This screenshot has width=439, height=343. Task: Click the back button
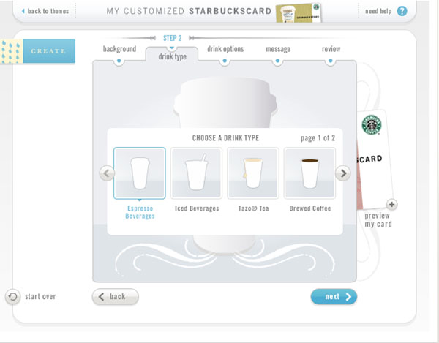pos(116,296)
